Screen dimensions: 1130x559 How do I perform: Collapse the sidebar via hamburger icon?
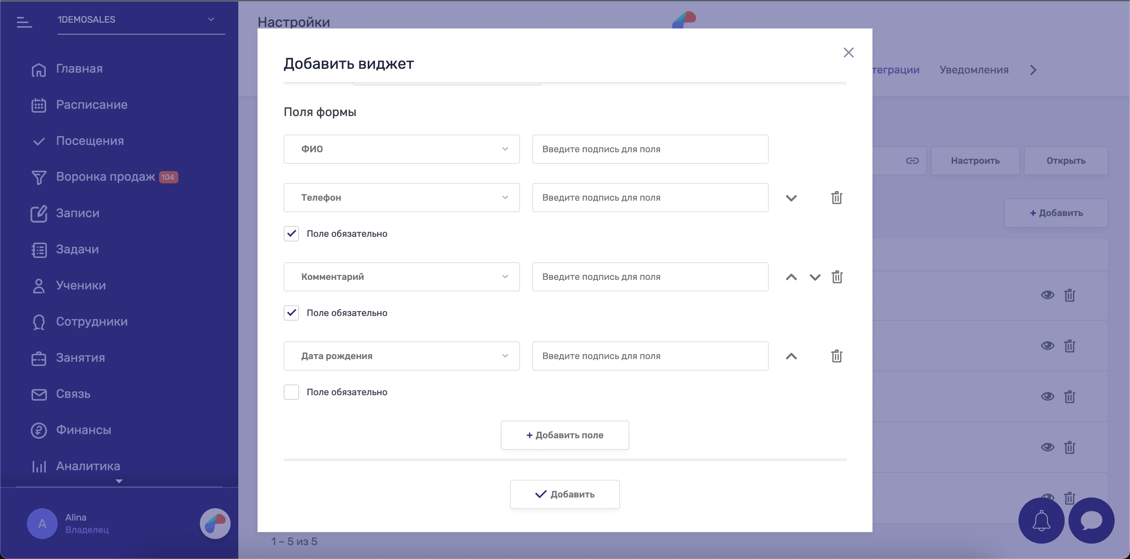24,22
